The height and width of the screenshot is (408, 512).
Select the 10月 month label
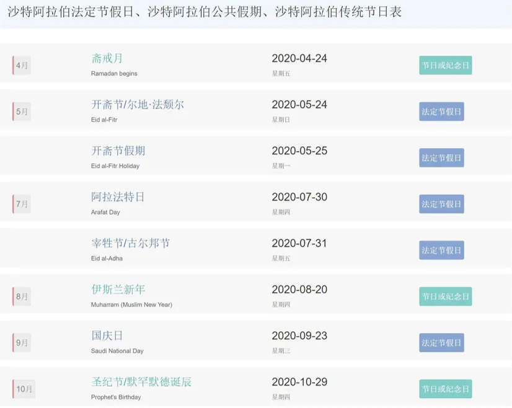[24, 389]
